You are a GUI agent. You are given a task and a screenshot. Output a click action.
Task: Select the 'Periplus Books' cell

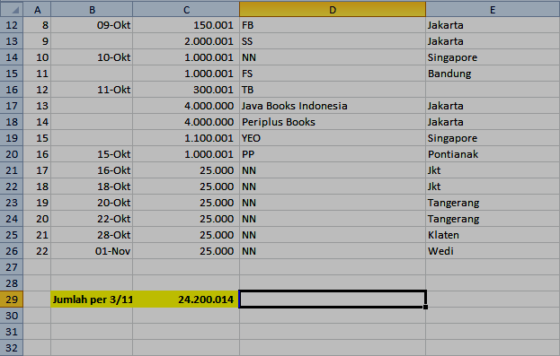pos(333,122)
